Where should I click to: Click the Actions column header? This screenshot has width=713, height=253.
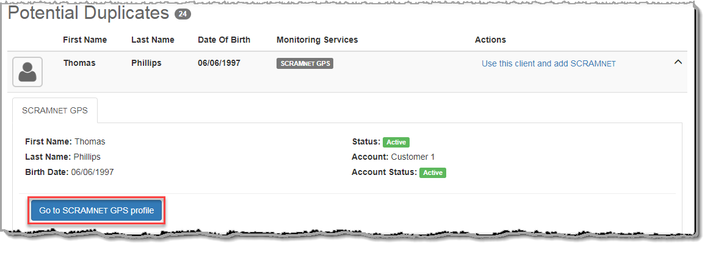(x=490, y=40)
